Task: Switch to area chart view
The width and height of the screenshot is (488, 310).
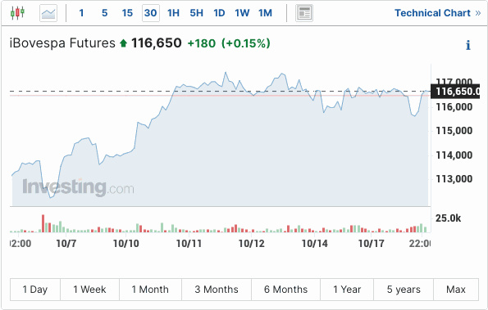Action: [48, 13]
